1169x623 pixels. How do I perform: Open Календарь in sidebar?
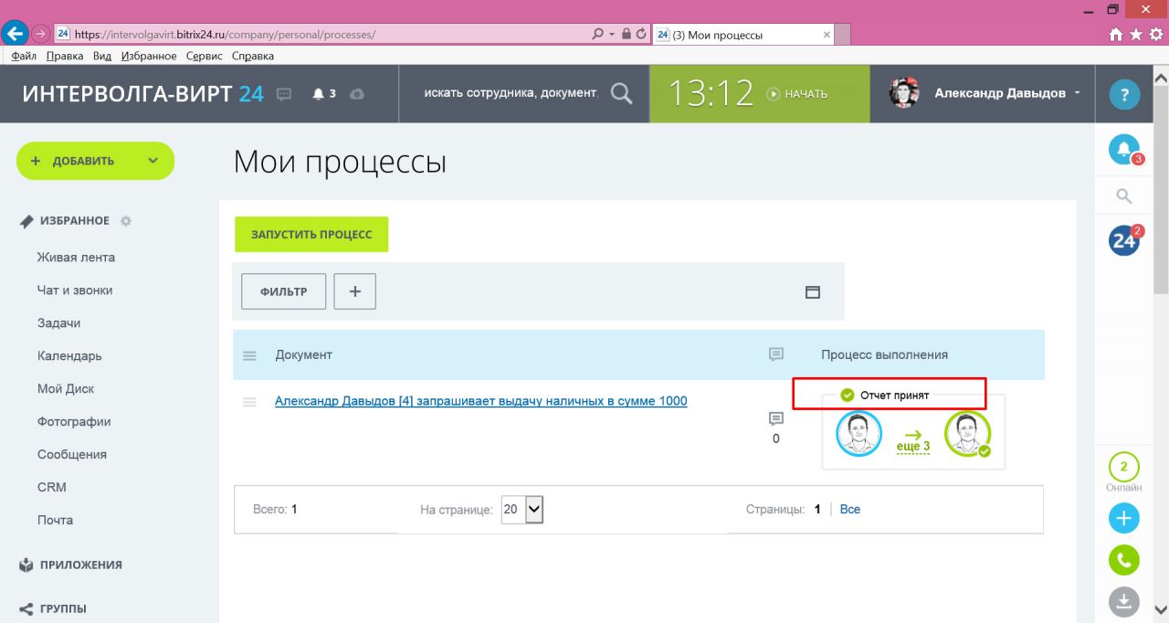tap(69, 356)
